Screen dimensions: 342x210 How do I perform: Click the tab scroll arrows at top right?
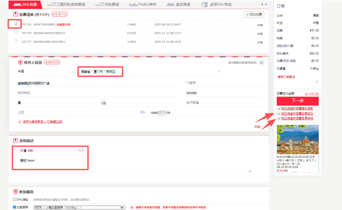(264, 4)
